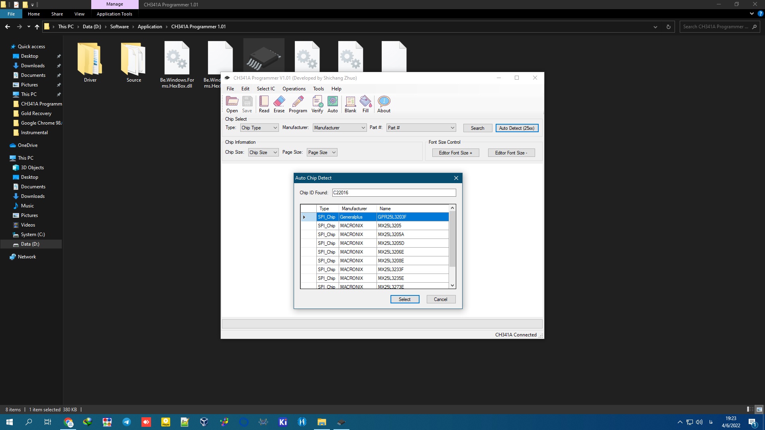
Task: Open Telegram from the taskbar
Action: tap(127, 422)
